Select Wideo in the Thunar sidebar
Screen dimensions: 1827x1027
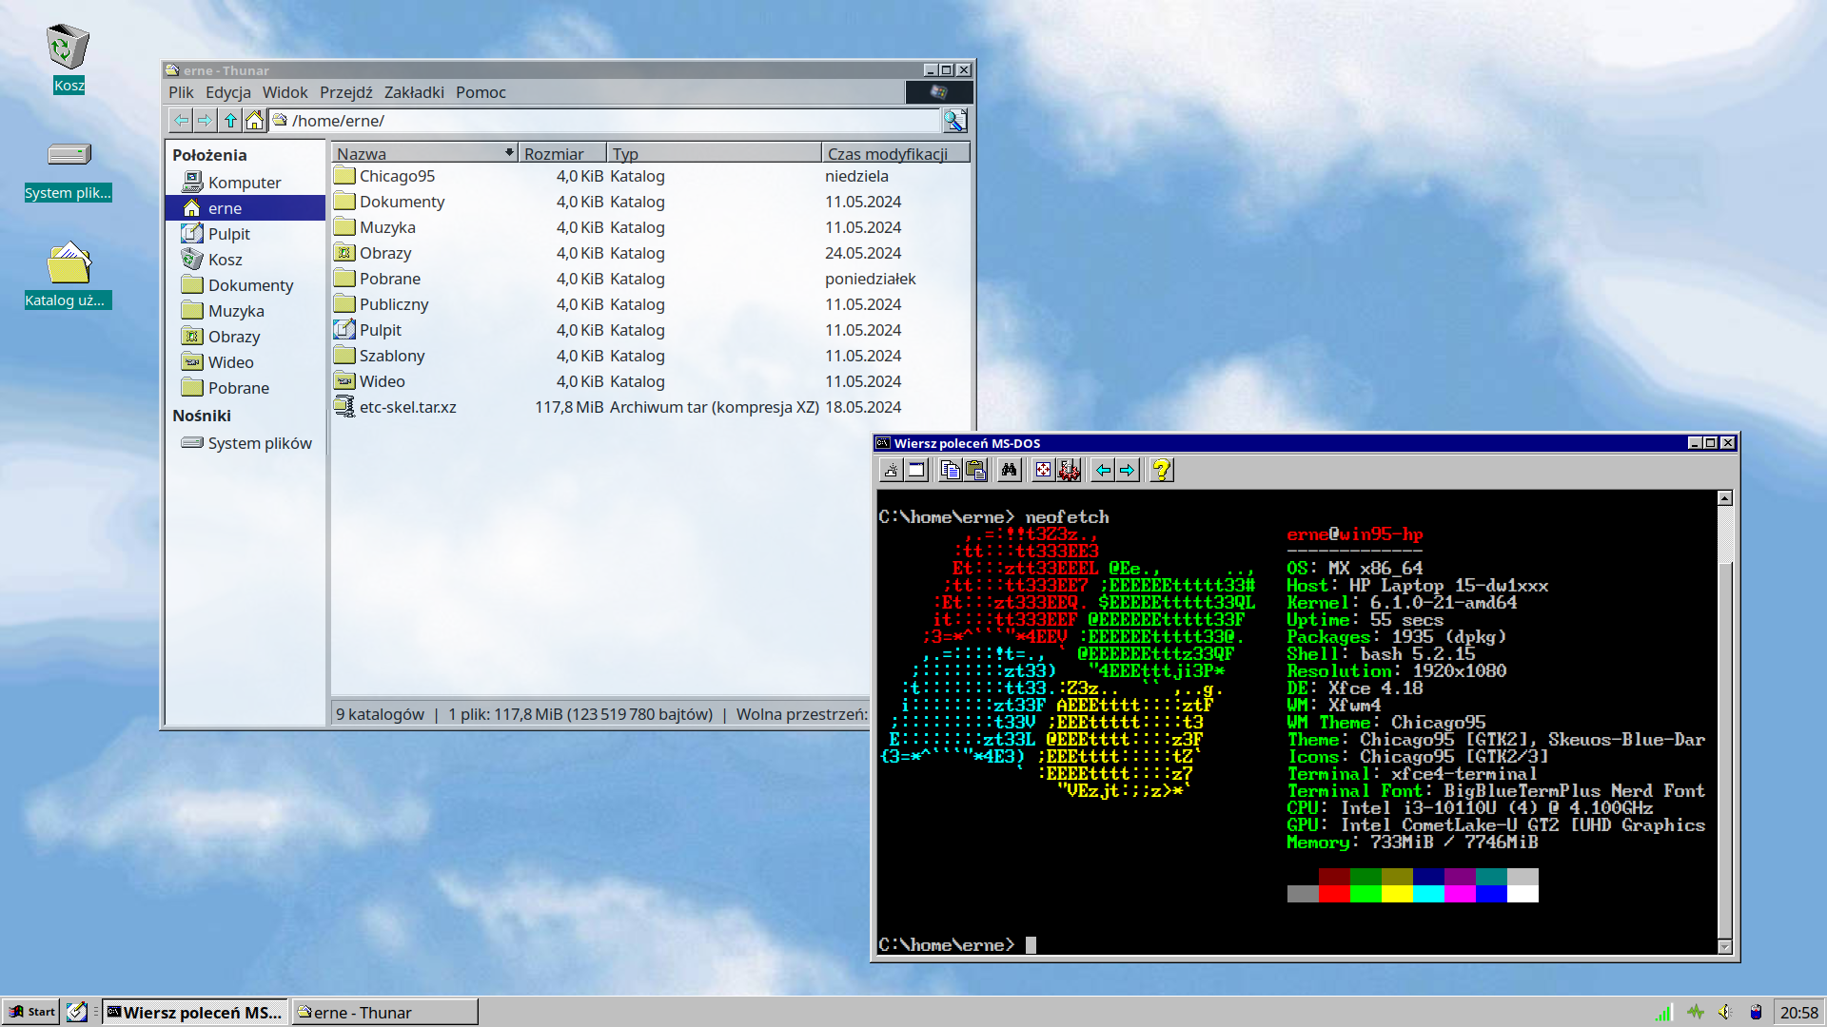click(245, 362)
